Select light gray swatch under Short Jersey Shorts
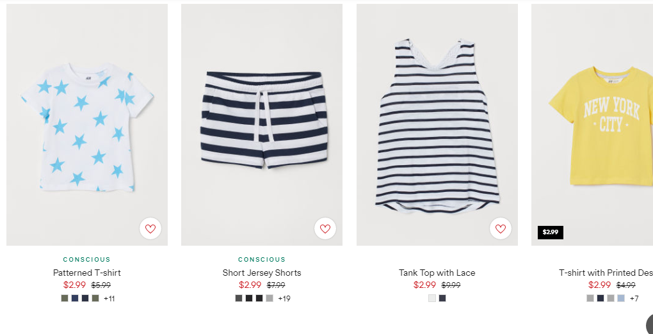 point(270,298)
